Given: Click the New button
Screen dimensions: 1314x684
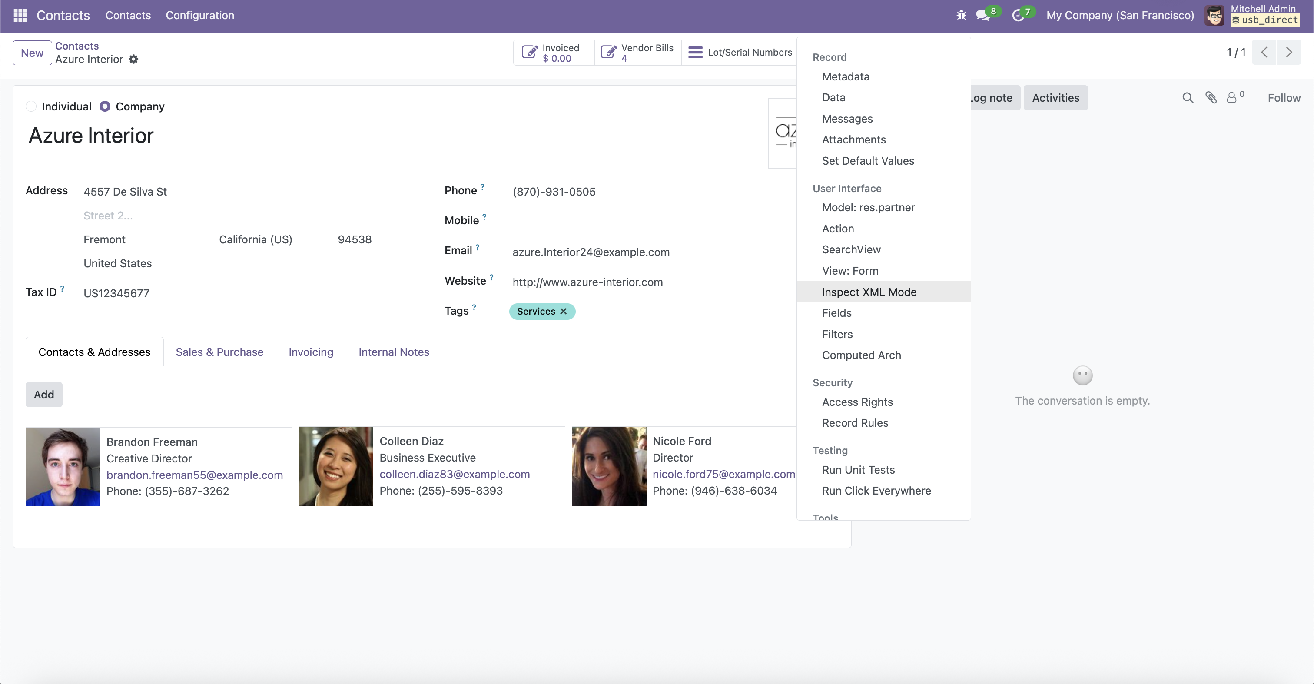Looking at the screenshot, I should click(x=32, y=53).
